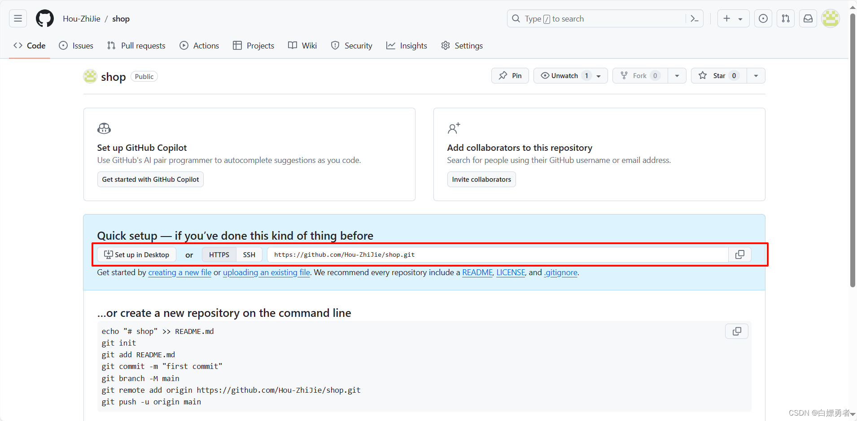Open the shop repository breadcrumb link
The image size is (857, 421).
click(121, 18)
